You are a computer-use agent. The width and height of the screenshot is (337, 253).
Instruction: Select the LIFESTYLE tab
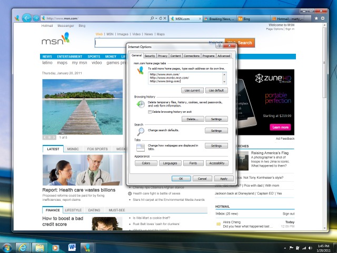click(73, 210)
